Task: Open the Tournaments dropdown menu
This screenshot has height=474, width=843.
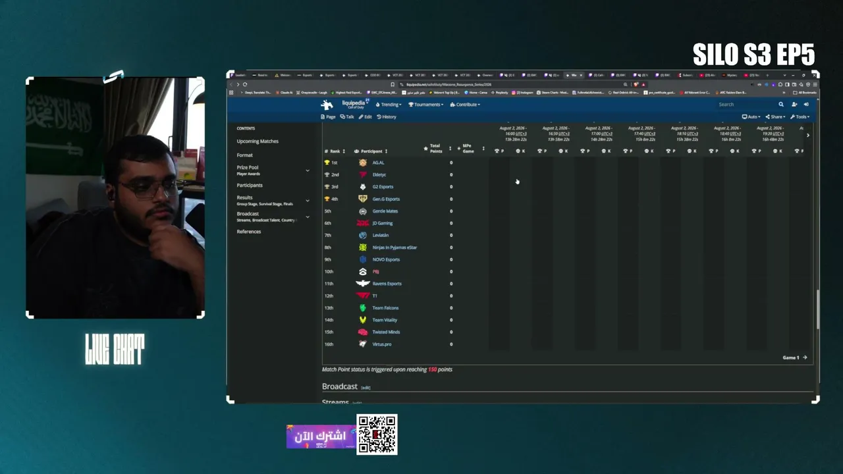Action: tap(426, 105)
